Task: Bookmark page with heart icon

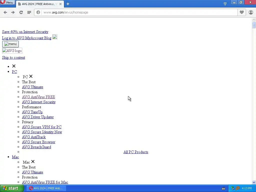Action: (x=242, y=12)
